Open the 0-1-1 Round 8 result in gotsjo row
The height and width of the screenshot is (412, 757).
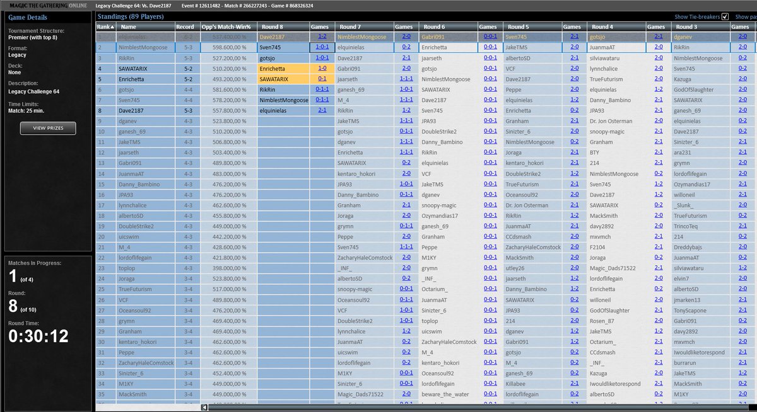[322, 89]
